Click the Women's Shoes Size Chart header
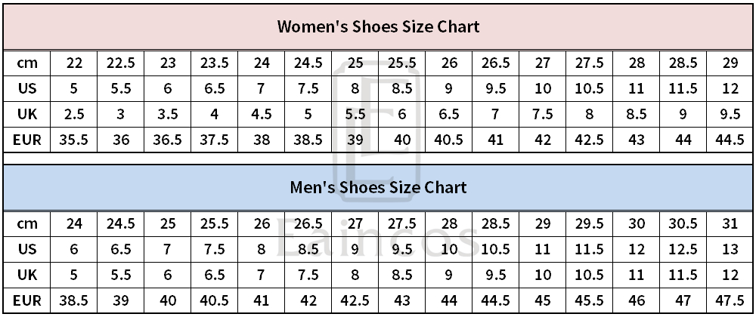 [x=378, y=27]
